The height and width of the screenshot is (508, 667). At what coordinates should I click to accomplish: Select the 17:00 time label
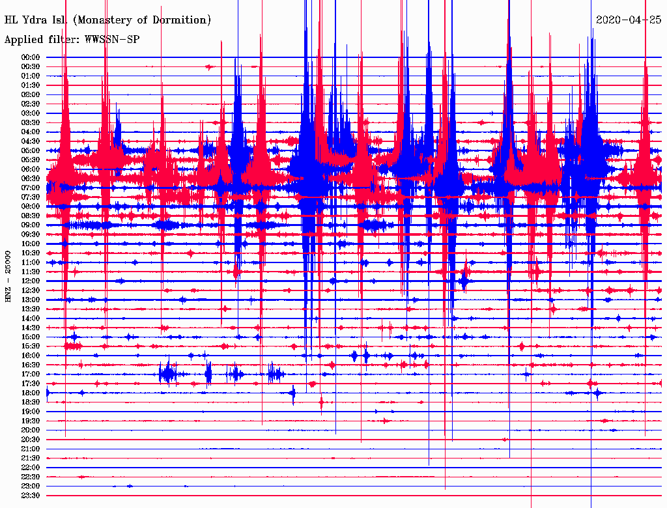31,374
